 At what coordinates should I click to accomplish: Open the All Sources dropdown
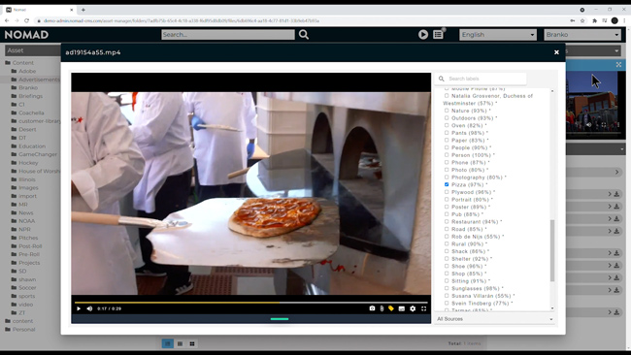494,319
